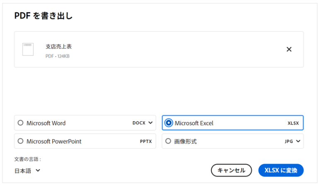Screen dimensions: 319x186
Task: Select the Microsoft Excel radio button
Action: coord(169,123)
